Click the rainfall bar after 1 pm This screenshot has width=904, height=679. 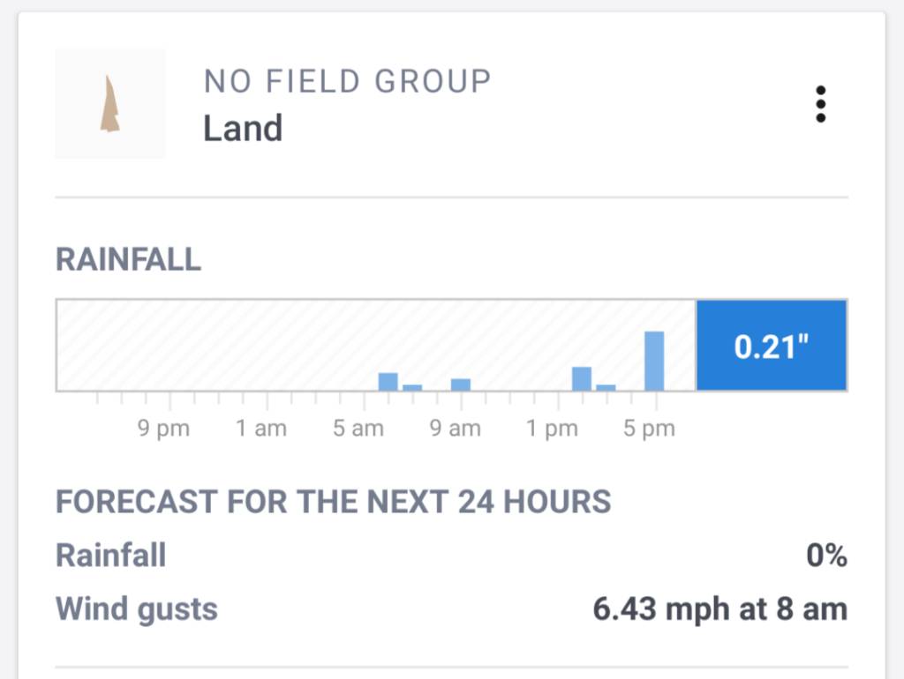[582, 379]
